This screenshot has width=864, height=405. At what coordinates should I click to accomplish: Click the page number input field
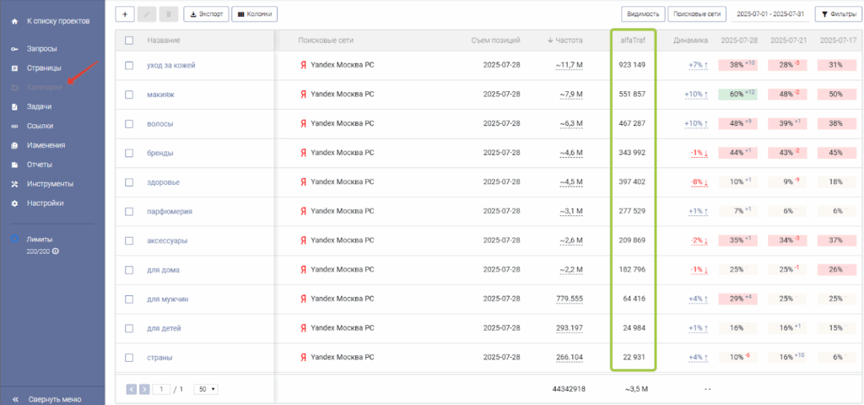(x=162, y=389)
